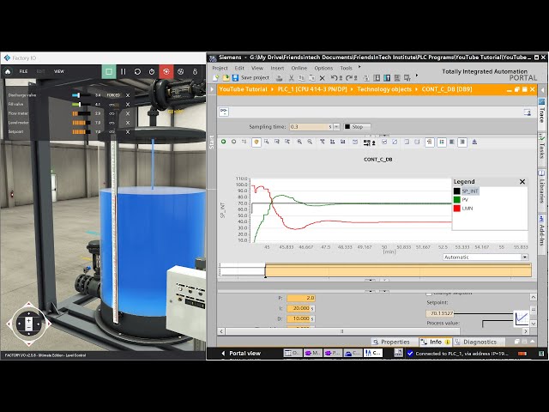The width and height of the screenshot is (549, 412).
Task: Toggle force link icon for Level meter
Action: (x=112, y=123)
